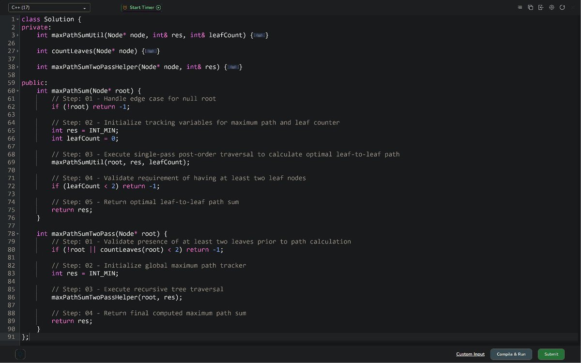Expand the folded maxPathSumUtil function body
The height and width of the screenshot is (363, 581).
click(260, 35)
